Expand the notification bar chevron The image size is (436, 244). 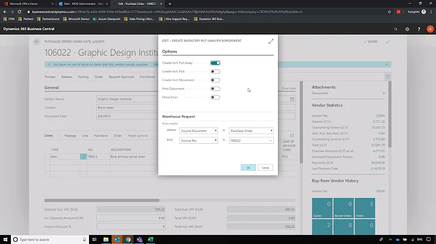coord(386,65)
